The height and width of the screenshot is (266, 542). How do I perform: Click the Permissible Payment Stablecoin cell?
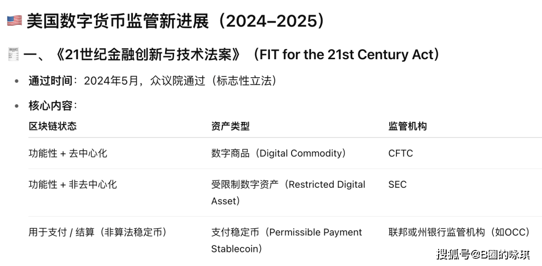[x=287, y=240]
